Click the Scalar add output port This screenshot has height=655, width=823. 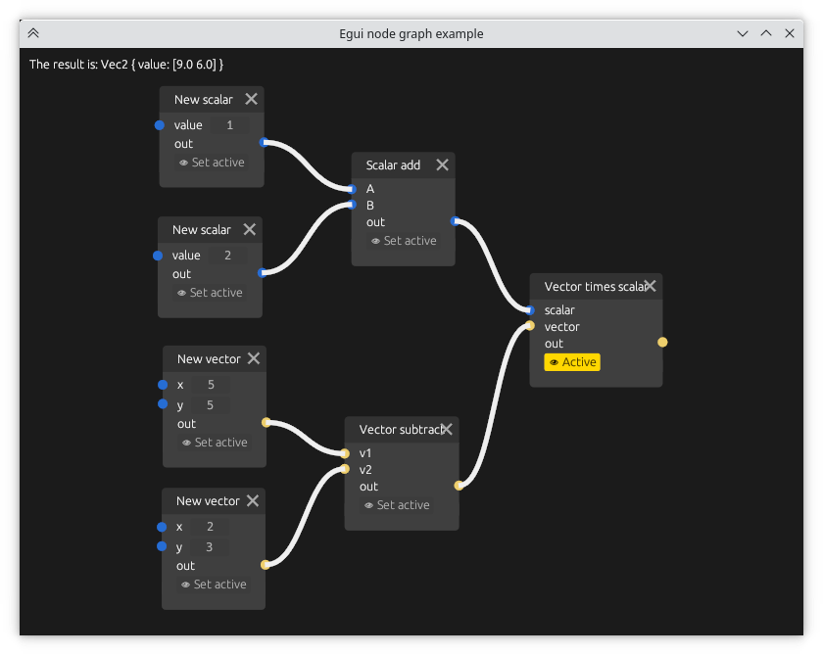tap(454, 221)
